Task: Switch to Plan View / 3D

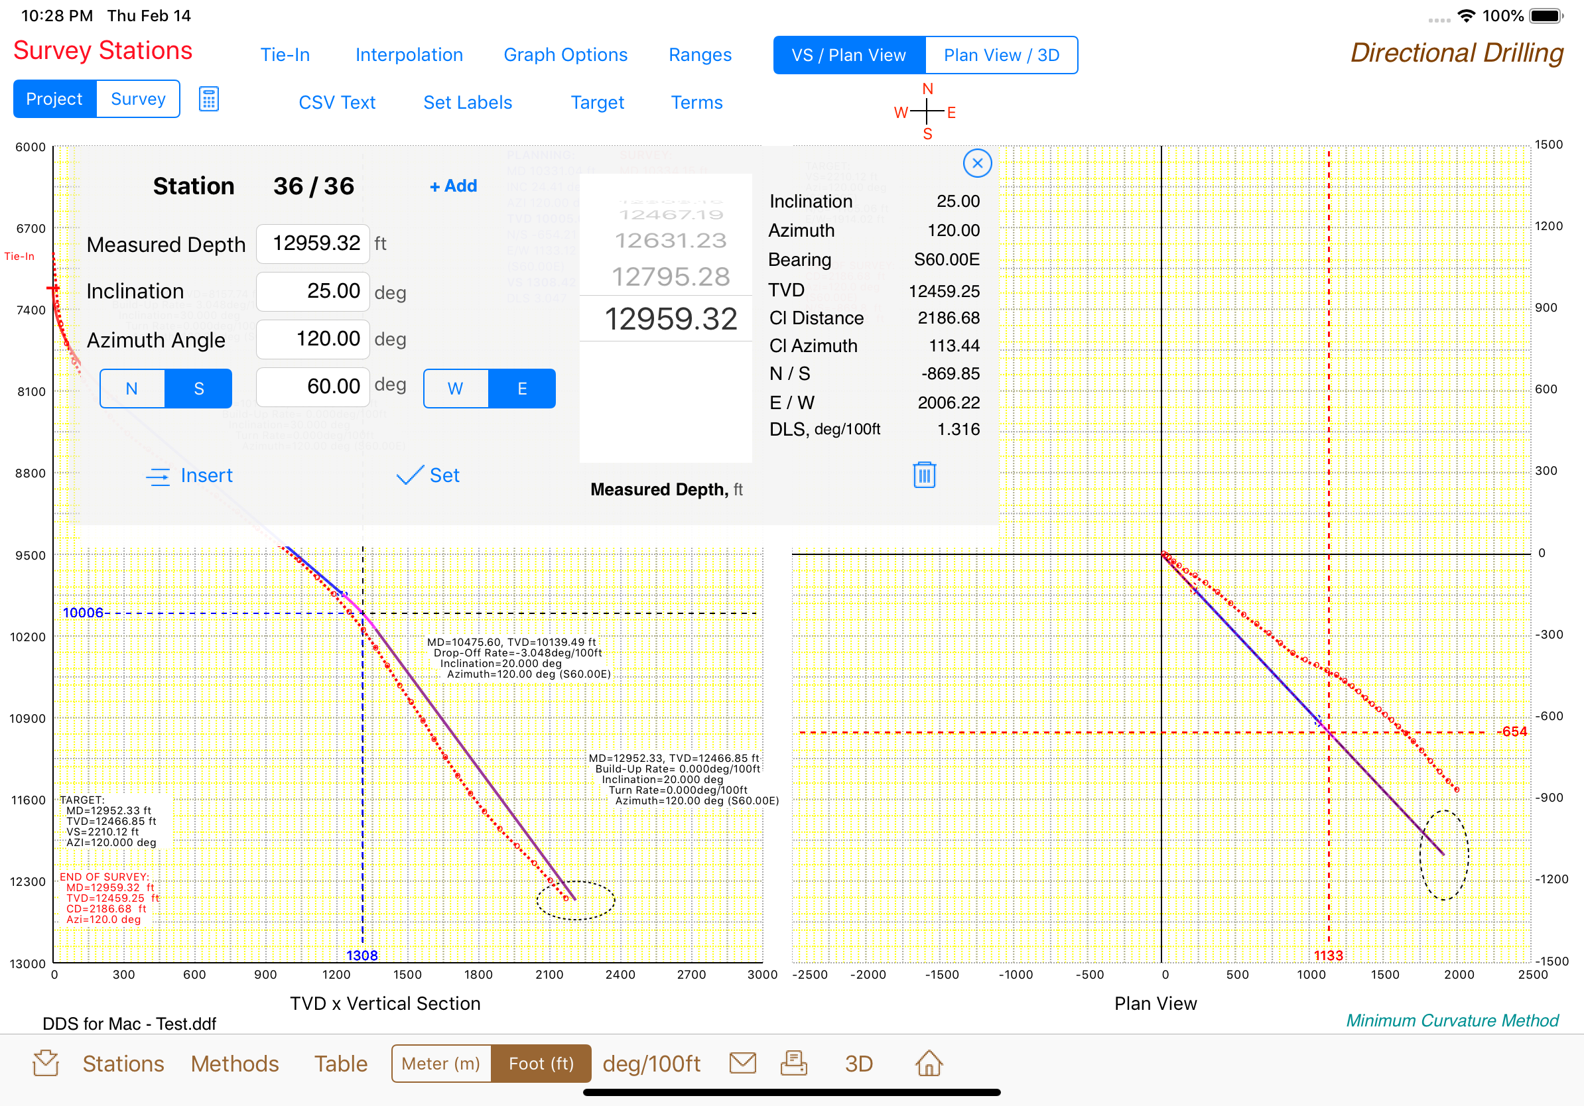Action: point(1000,55)
